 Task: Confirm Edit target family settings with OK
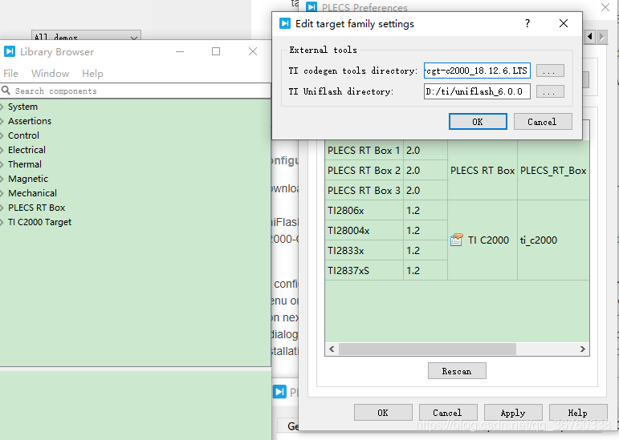[x=478, y=122]
